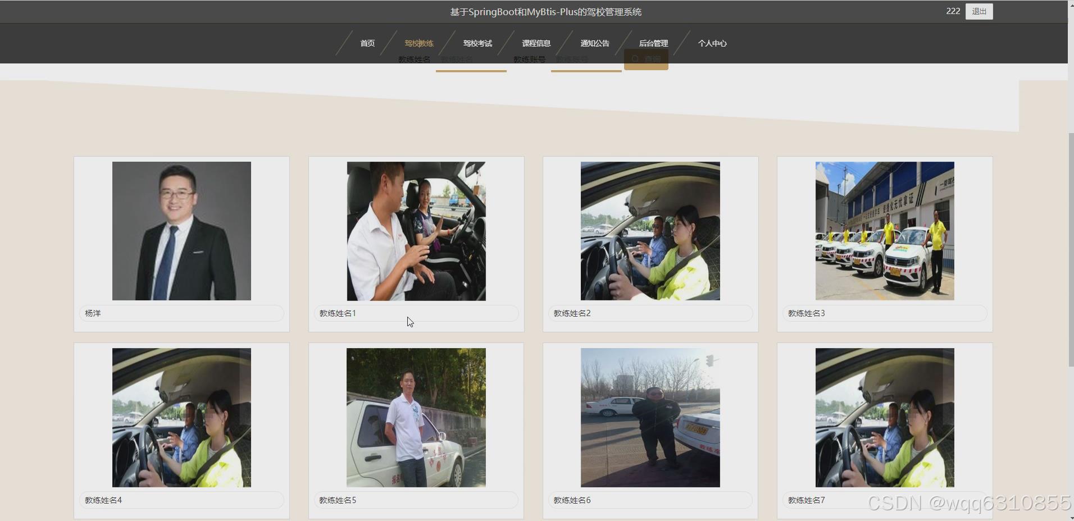Screen dimensions: 1074x521
Task: Focus the 教练姓名 search input
Action: [471, 60]
